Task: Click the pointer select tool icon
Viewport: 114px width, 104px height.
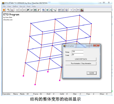Action: 54,10
